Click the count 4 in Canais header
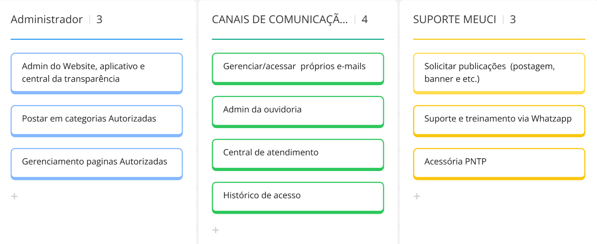The width and height of the screenshot is (597, 244). [365, 20]
